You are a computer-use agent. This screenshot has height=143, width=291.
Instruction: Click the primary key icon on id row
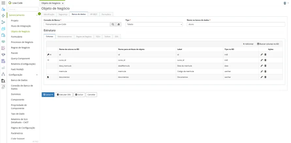(48, 55)
